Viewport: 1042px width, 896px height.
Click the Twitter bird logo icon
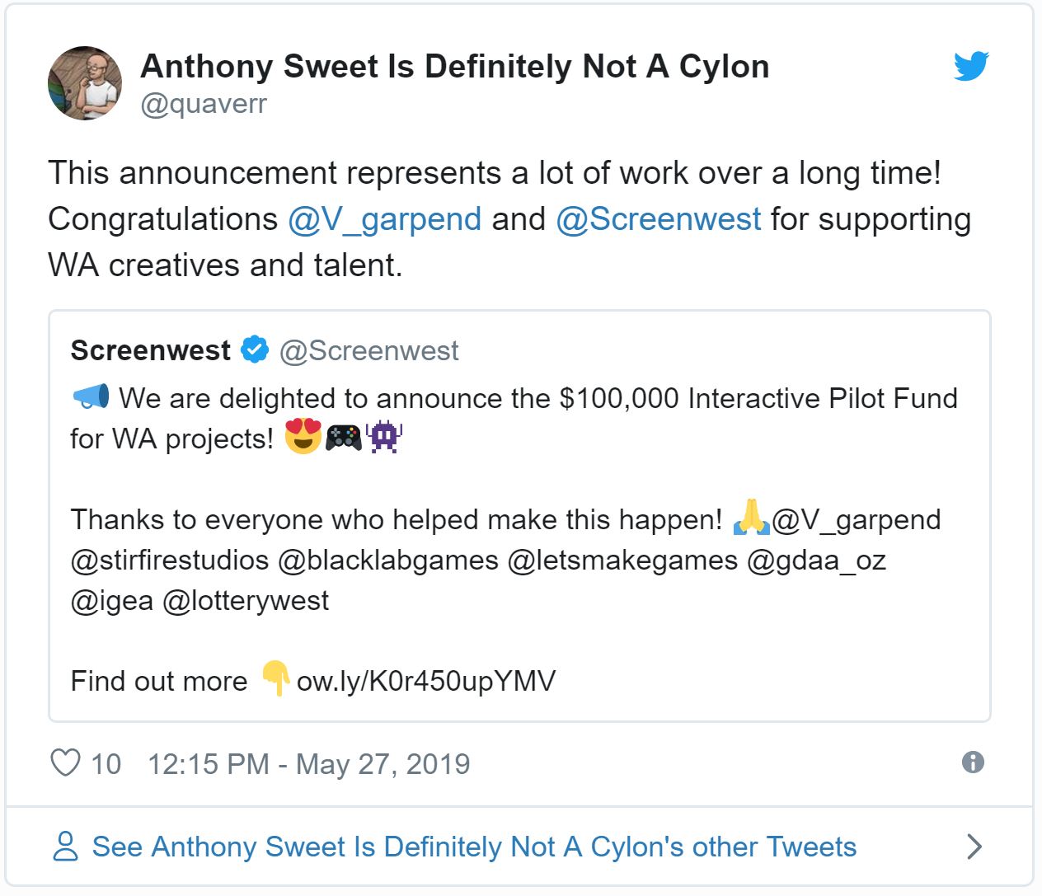(x=971, y=66)
